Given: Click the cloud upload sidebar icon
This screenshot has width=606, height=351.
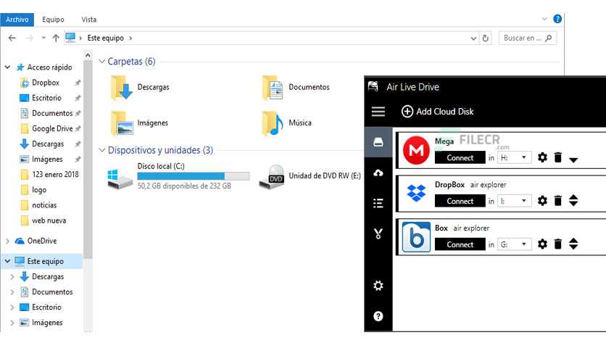Looking at the screenshot, I should 378,173.
